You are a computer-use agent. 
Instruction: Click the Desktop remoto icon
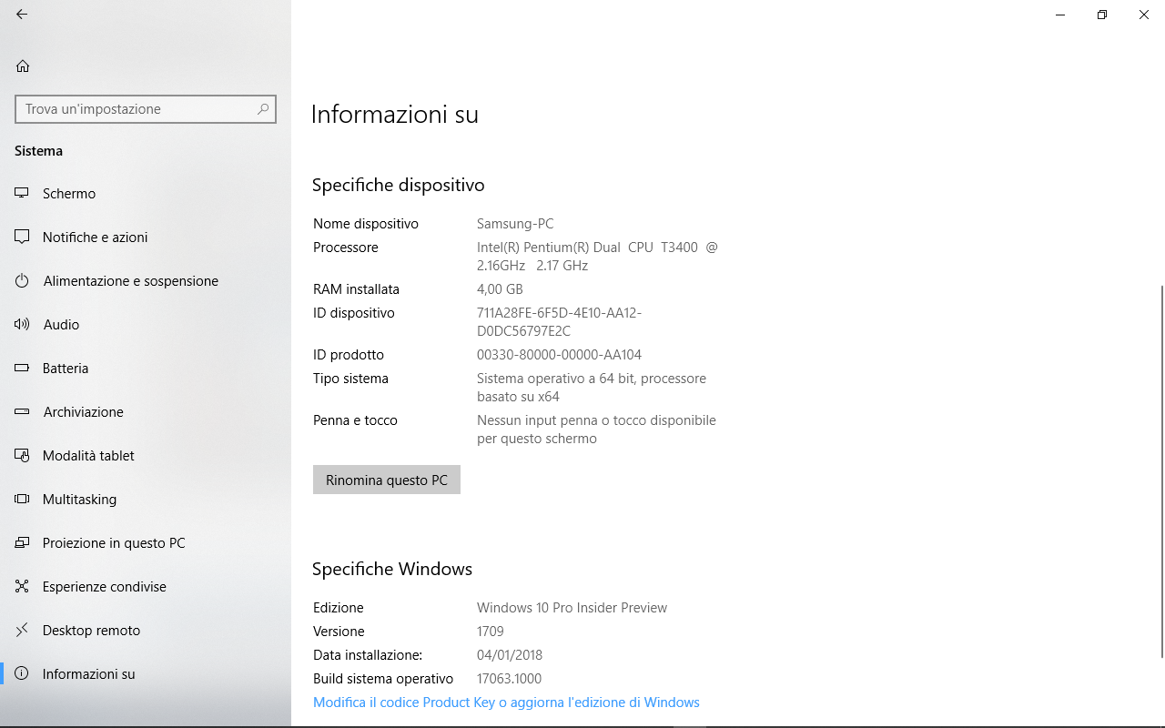tap(23, 630)
